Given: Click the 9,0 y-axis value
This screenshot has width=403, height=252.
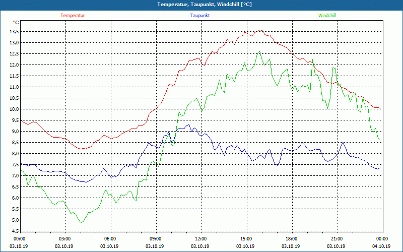Looking at the screenshot, I should coord(15,131).
